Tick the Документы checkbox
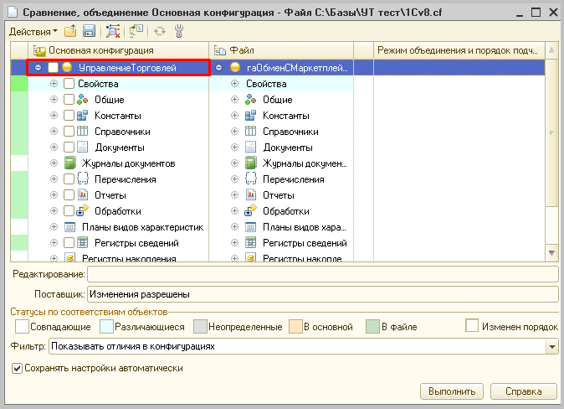This screenshot has height=409, width=564. point(69,147)
